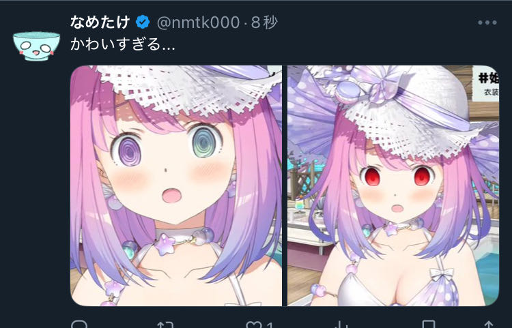Click the purple star choker charm in left photo
Image resolution: width=512 pixels, height=328 pixels.
tap(165, 245)
